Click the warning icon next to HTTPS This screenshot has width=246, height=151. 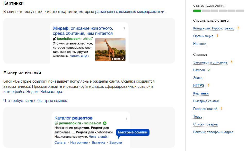click(x=208, y=85)
